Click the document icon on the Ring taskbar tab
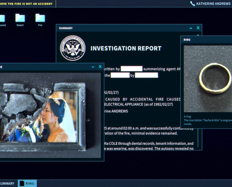 click(22, 183)
